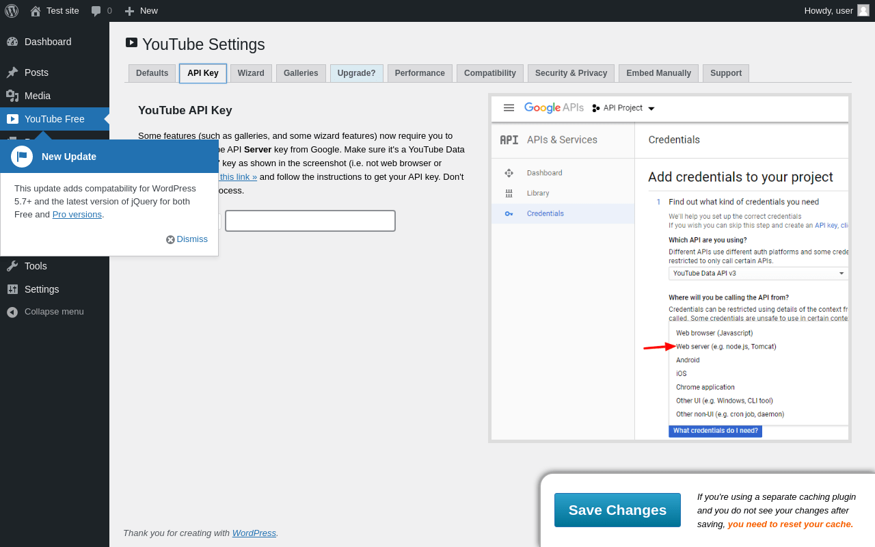Open the New content dropdown
The width and height of the screenshot is (875, 547).
point(141,11)
